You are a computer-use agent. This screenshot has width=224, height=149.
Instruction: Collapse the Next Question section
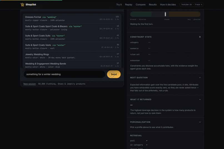tap(200, 78)
